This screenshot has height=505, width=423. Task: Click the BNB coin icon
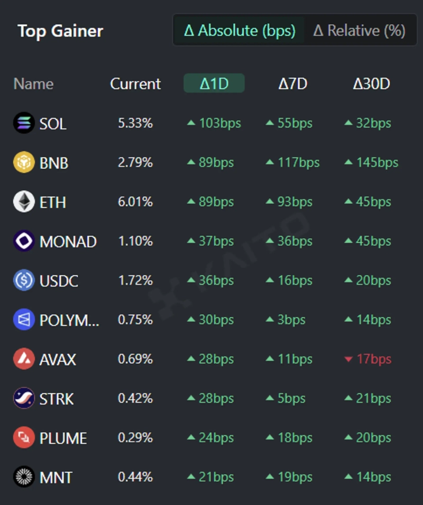(x=23, y=162)
